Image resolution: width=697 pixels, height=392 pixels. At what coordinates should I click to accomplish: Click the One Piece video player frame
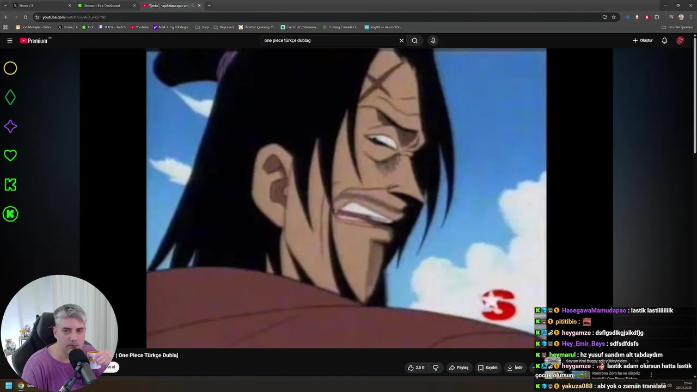[x=346, y=198]
